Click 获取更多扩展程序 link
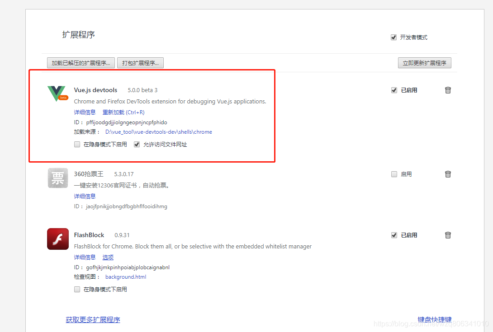 coord(93,320)
